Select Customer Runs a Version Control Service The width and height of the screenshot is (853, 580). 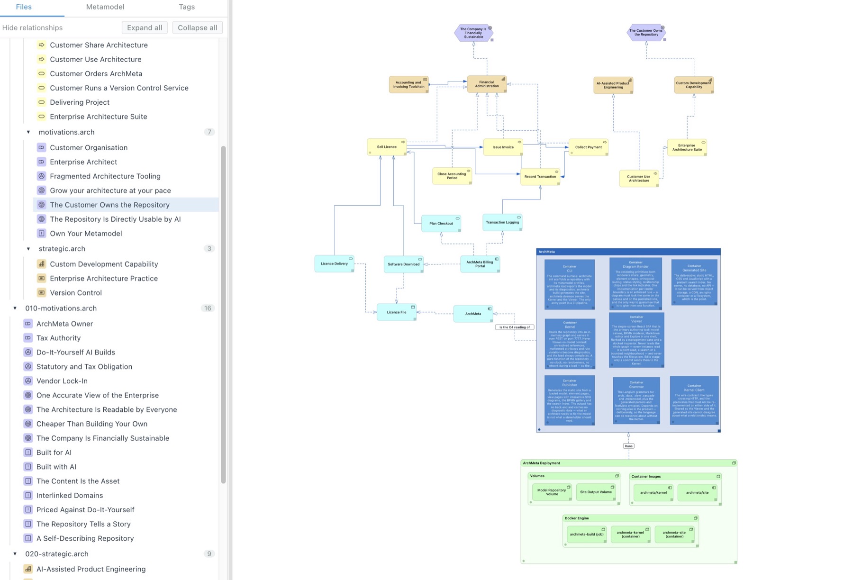[119, 88]
